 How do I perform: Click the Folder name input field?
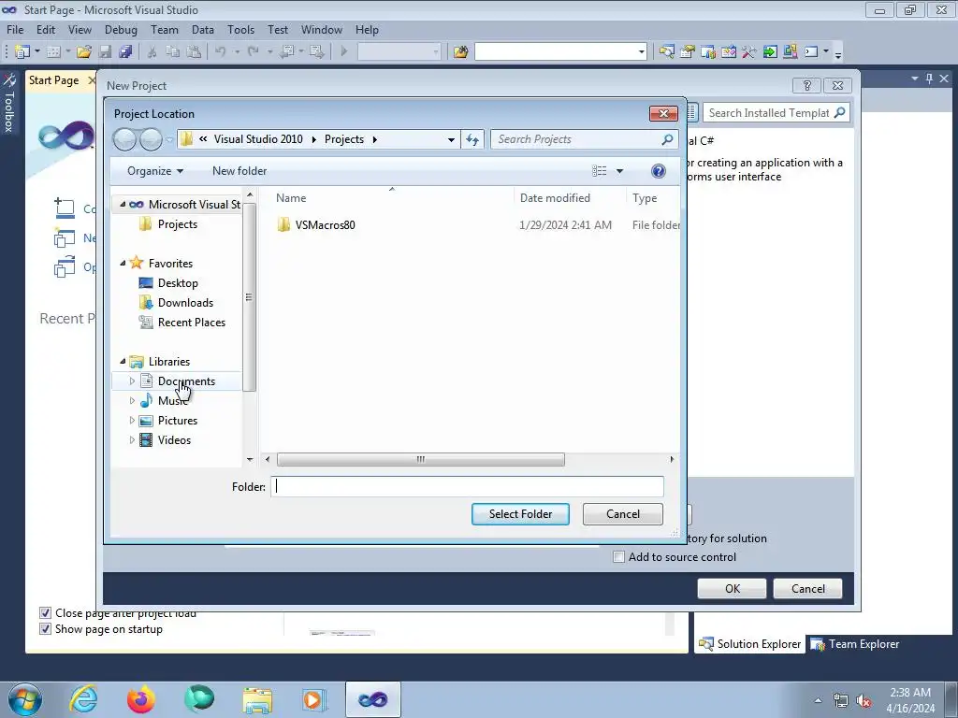tap(468, 486)
